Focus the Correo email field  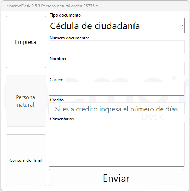[117, 89]
